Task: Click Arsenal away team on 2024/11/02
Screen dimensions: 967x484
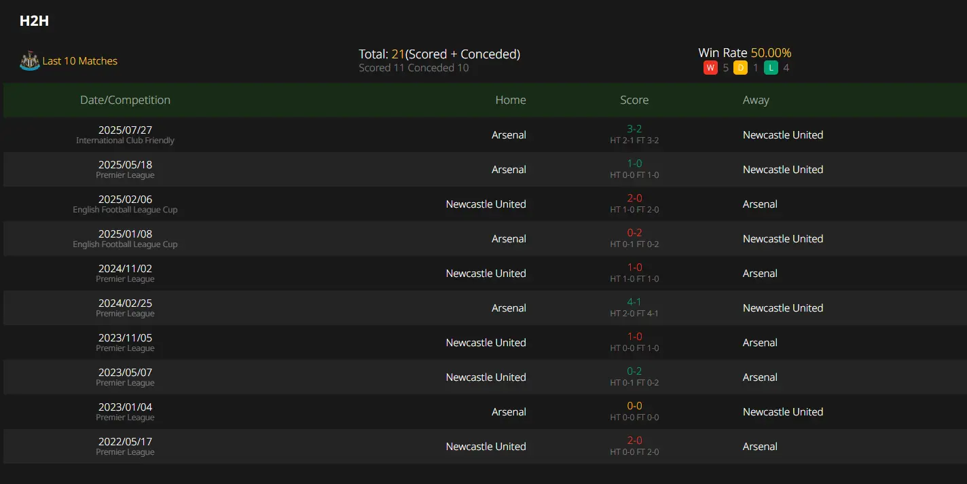Action: (x=760, y=274)
